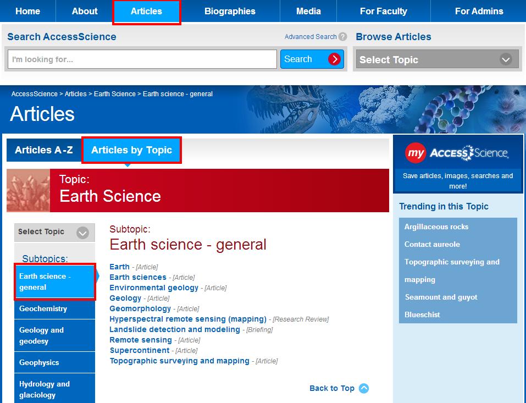Image resolution: width=526 pixels, height=403 pixels.
Task: Select the Hydrology and glaciology subtopic
Action: point(54,389)
